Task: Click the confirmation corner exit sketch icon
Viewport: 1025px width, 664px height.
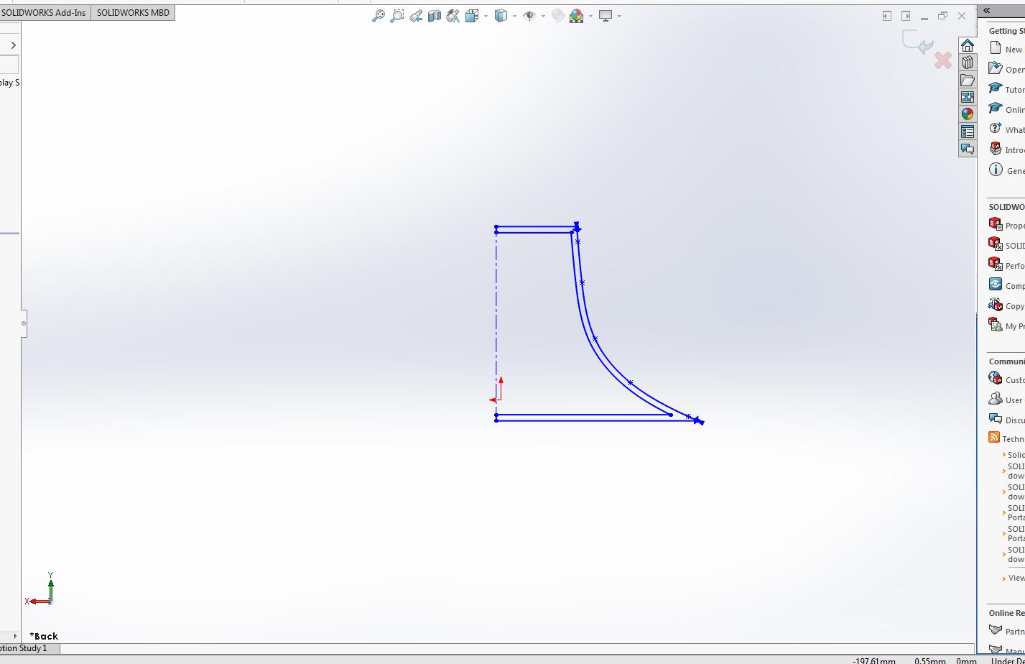Action: 918,42
